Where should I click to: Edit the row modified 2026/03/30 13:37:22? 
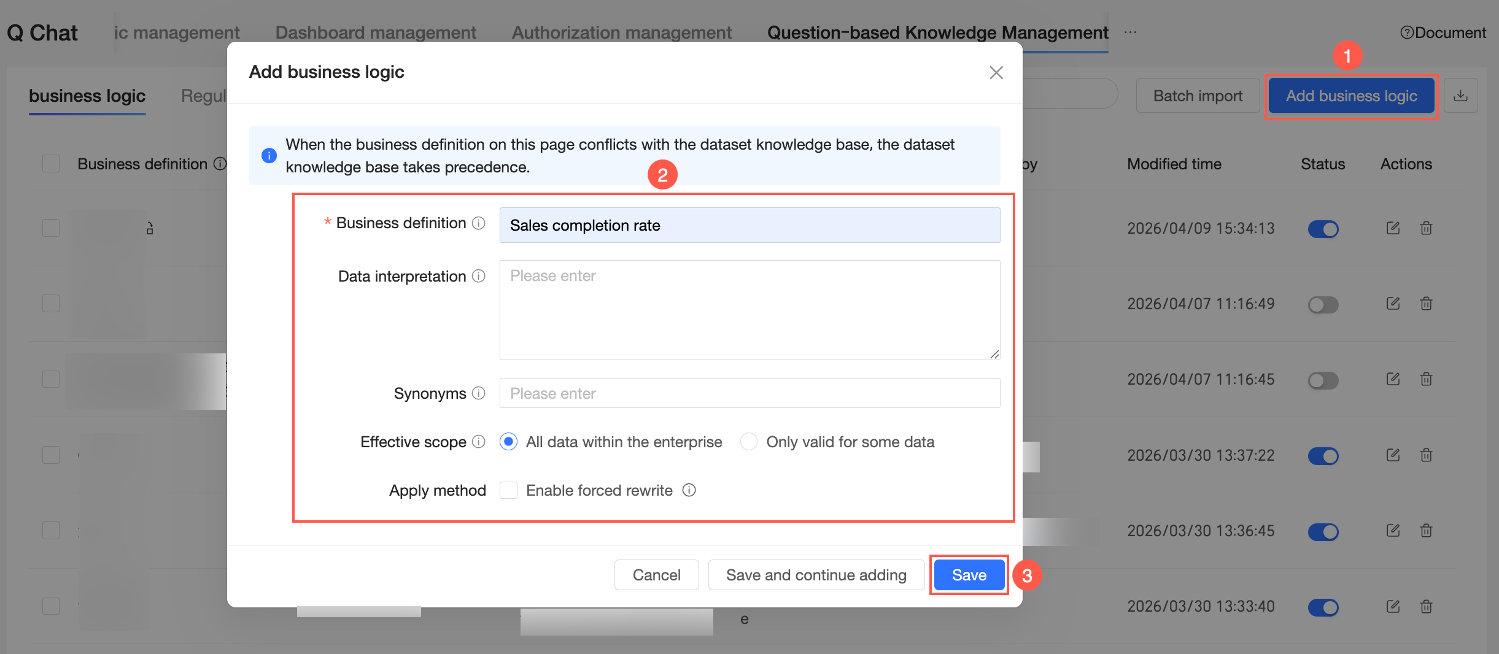point(1393,455)
